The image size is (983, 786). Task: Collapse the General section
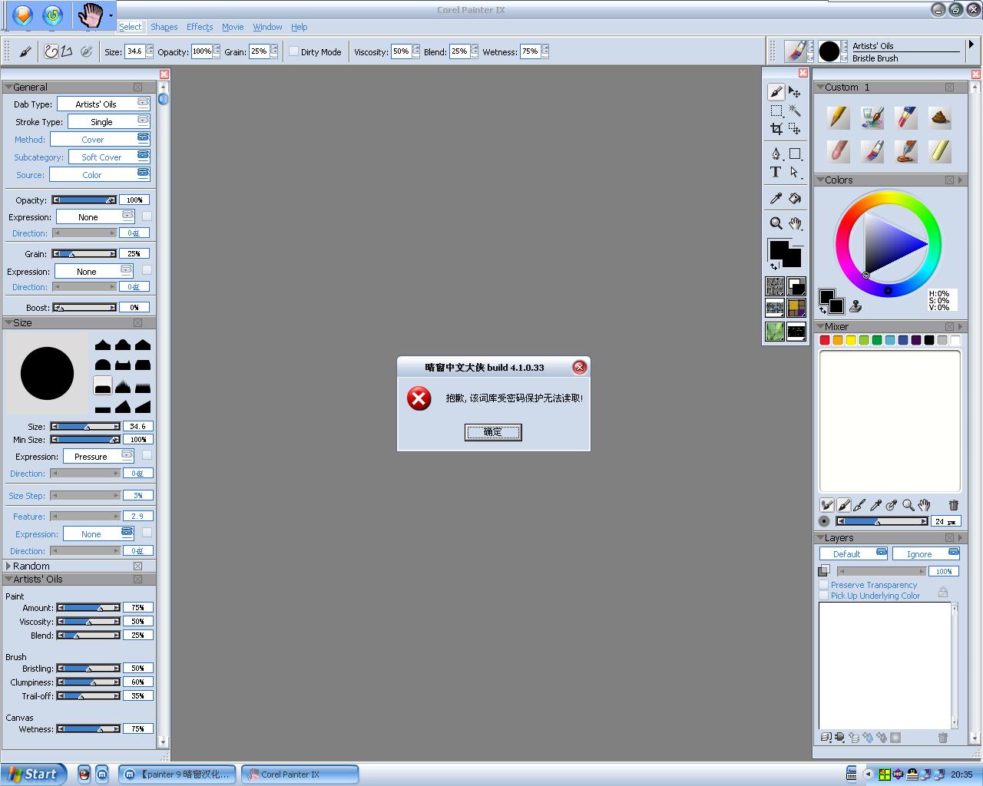pos(8,87)
